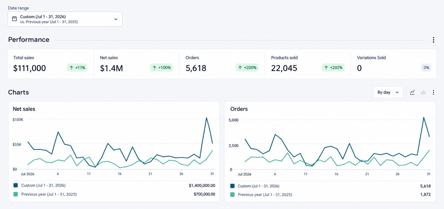Open the By day interval dropdown
This screenshot has height=209, width=444.
click(388, 92)
